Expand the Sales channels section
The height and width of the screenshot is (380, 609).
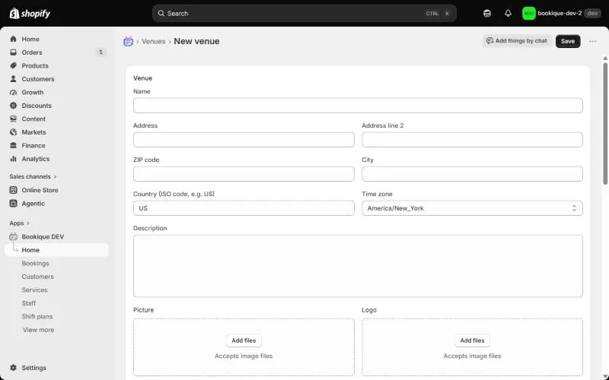(x=33, y=176)
